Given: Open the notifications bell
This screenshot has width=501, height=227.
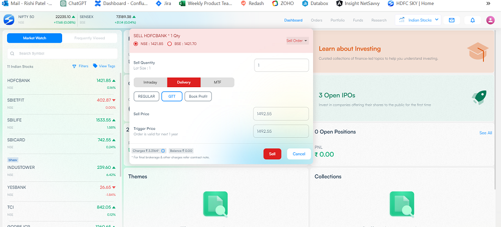Looking at the screenshot, I should (472, 20).
